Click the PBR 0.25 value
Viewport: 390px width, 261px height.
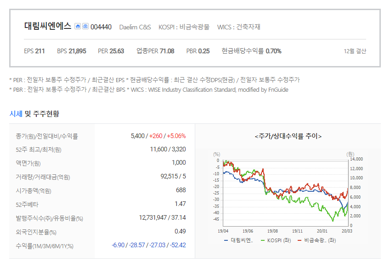[198, 51]
